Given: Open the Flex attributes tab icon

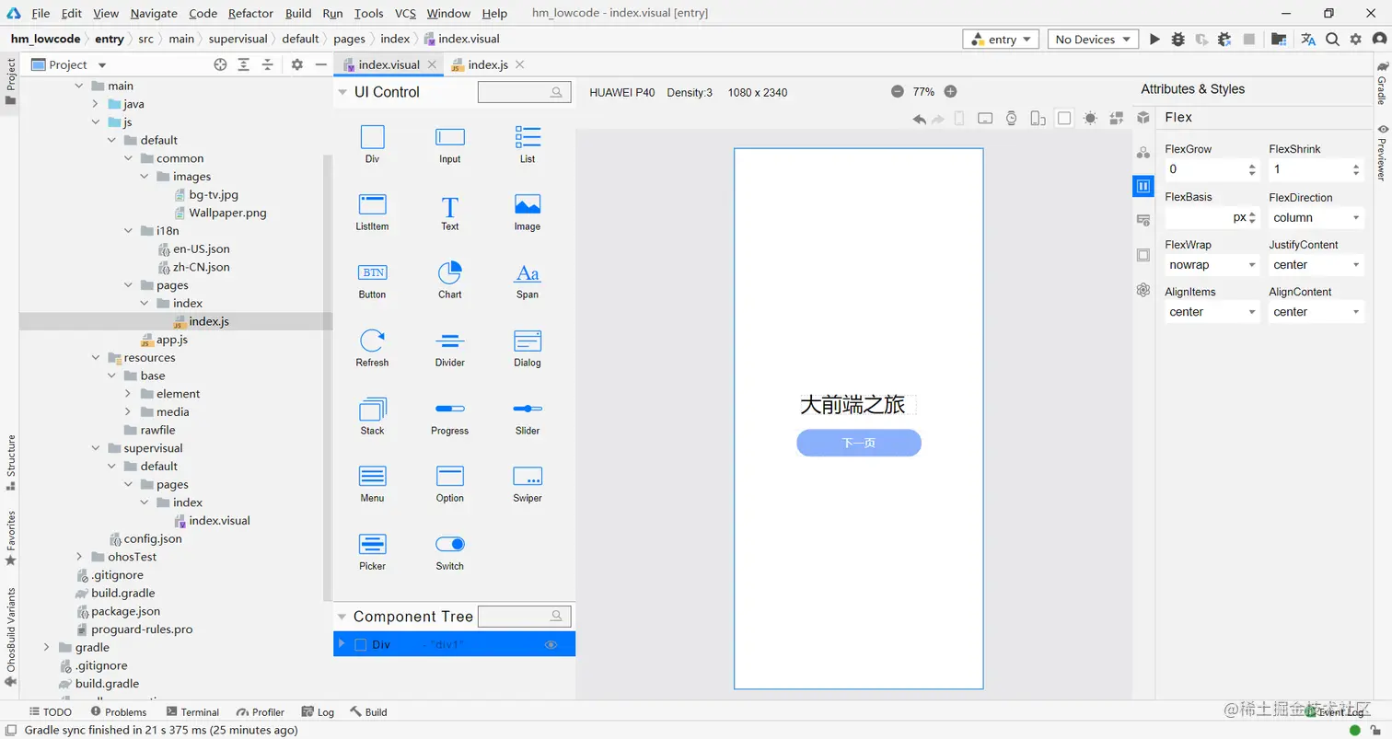Looking at the screenshot, I should (x=1143, y=186).
